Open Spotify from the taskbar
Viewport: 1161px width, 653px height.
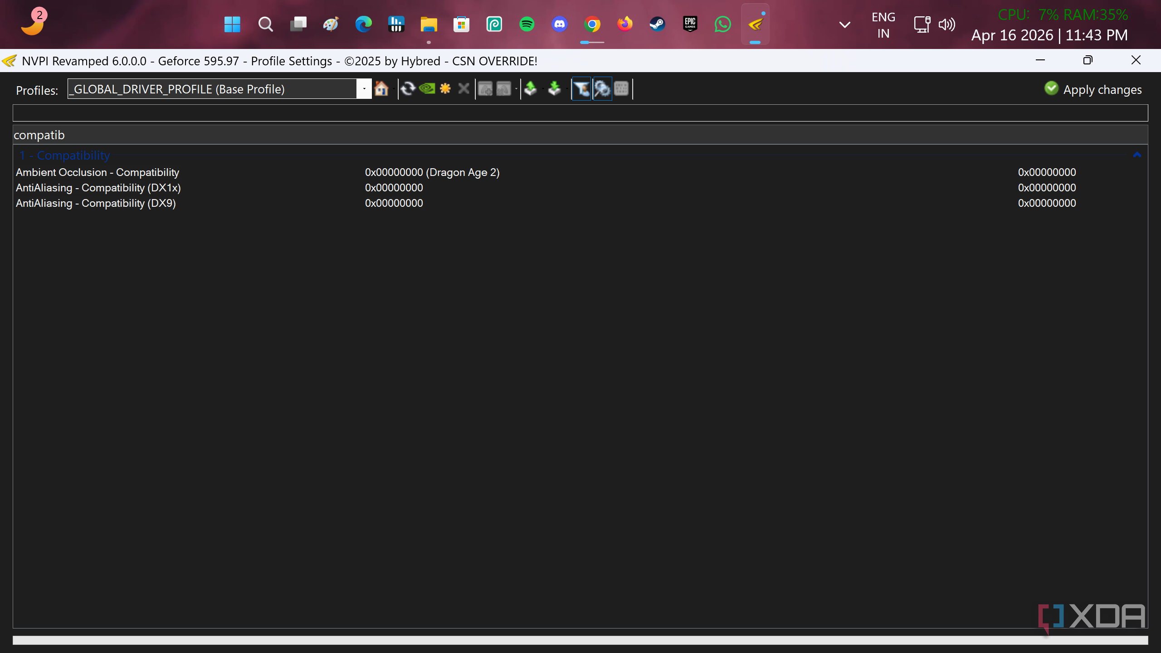(x=527, y=24)
